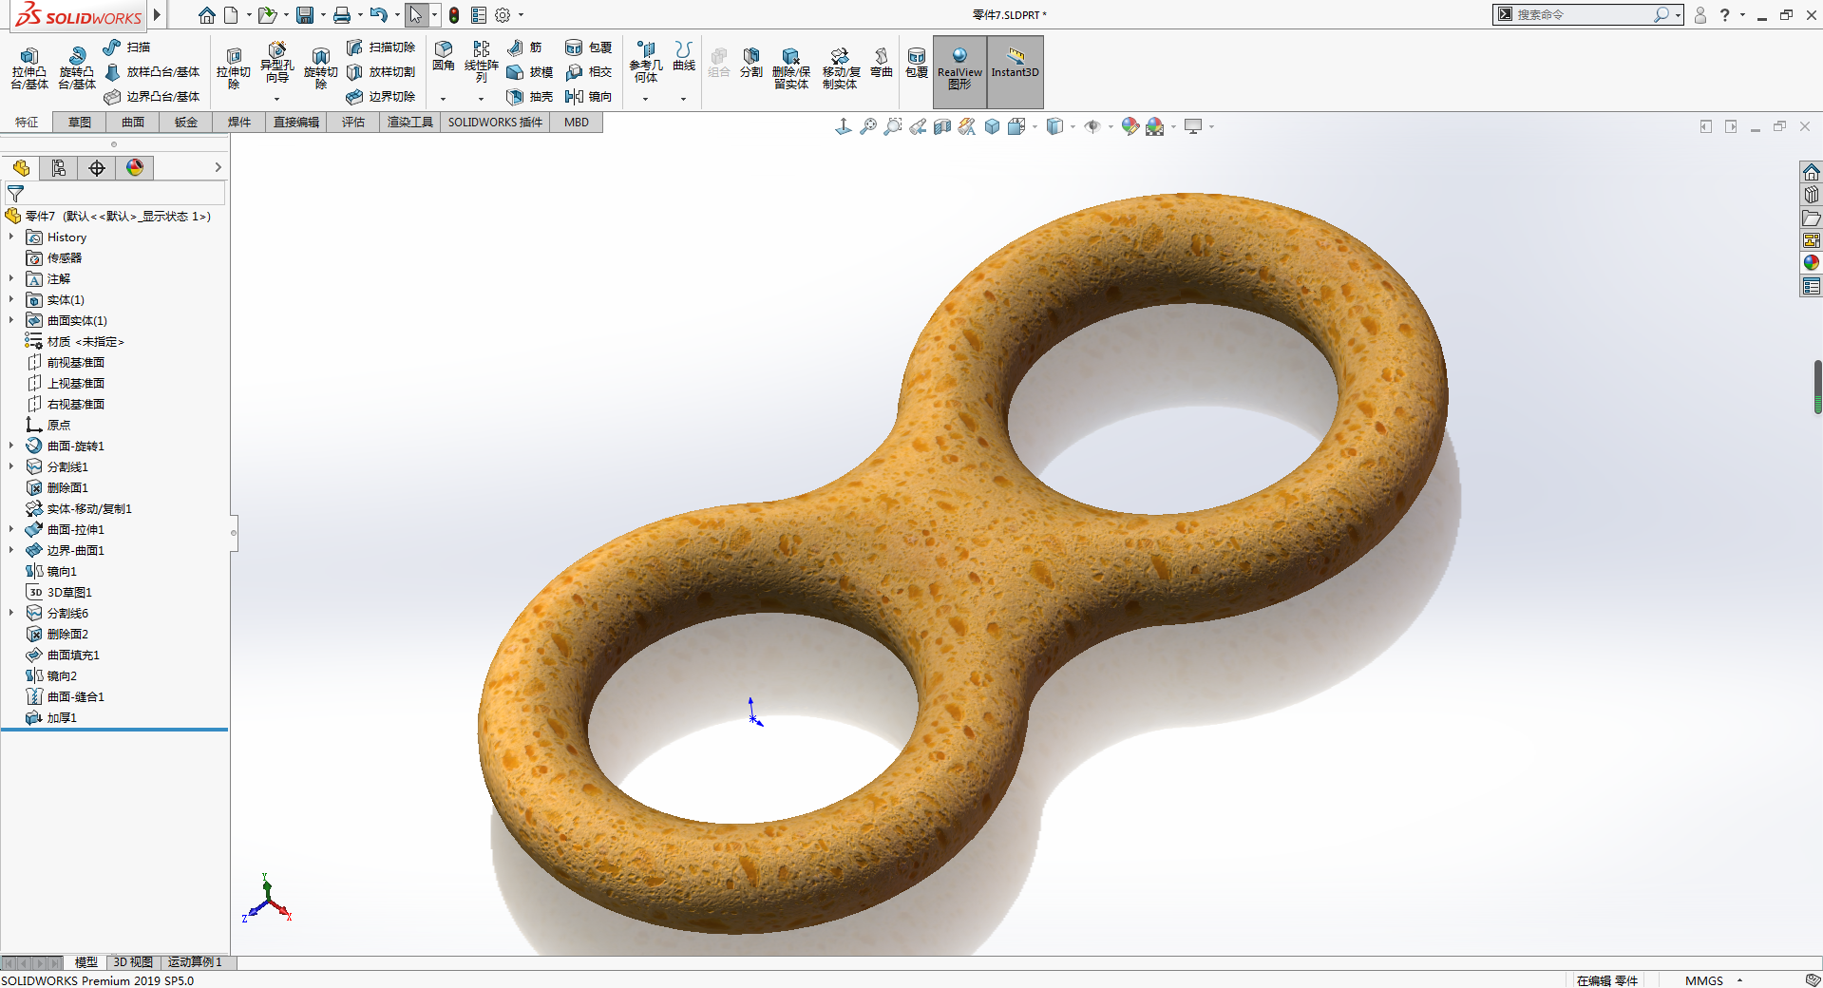The image size is (1823, 988).
Task: Click the 弯曲 flex tool
Action: [882, 63]
